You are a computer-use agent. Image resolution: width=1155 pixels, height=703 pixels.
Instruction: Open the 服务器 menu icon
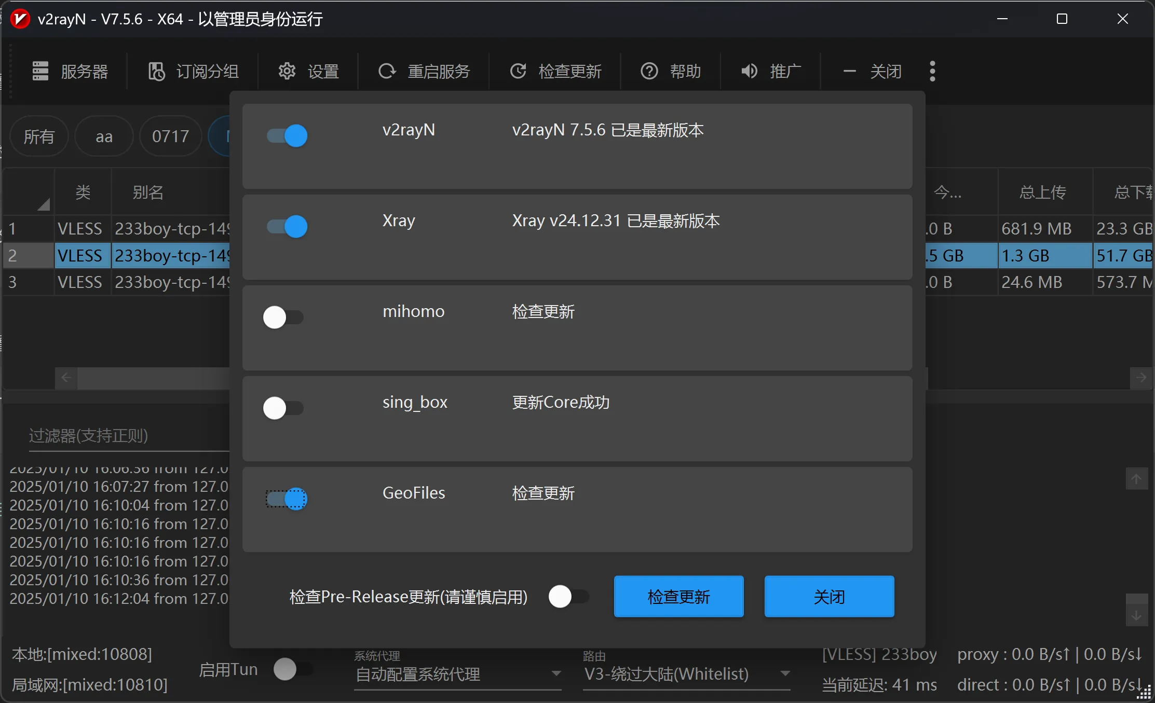click(x=40, y=71)
